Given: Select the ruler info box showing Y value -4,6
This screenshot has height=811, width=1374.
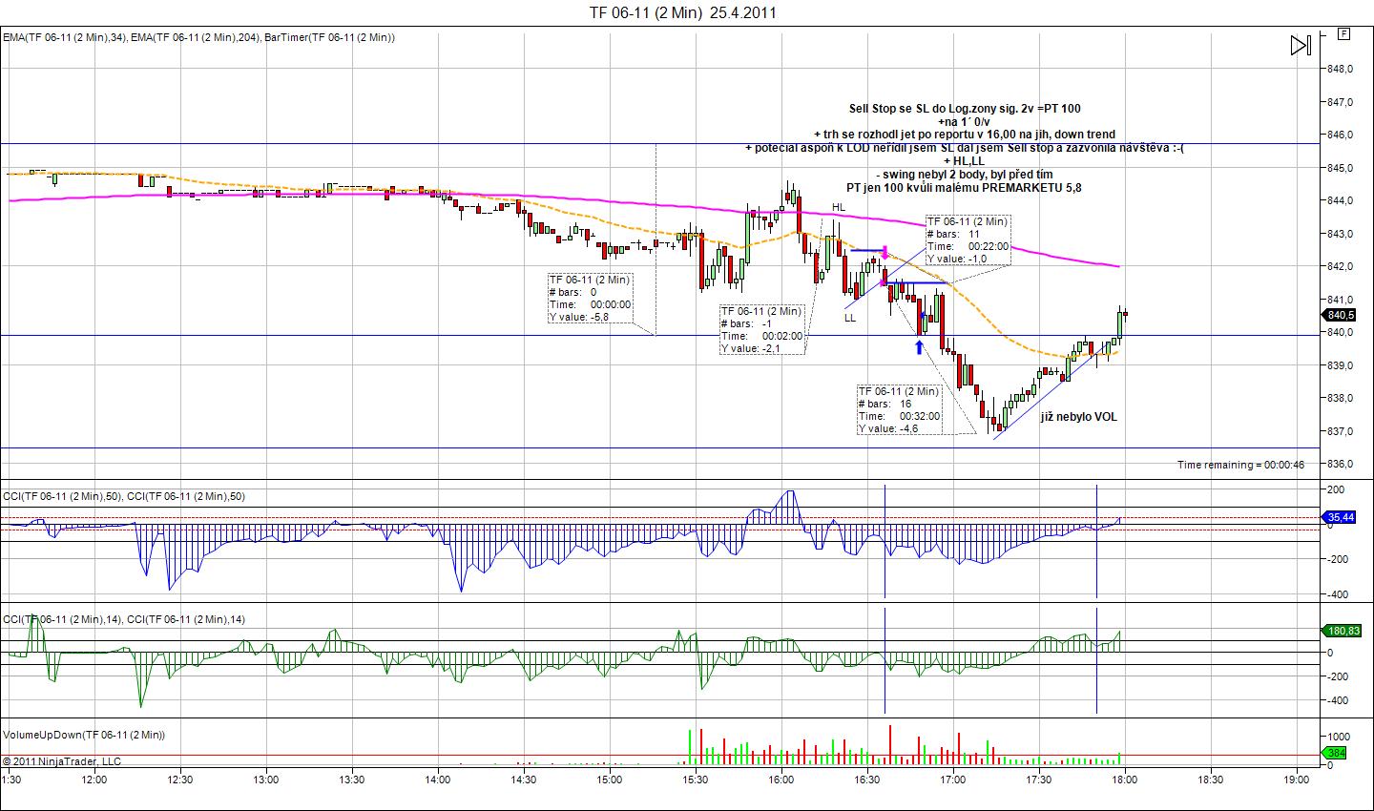Looking at the screenshot, I should pos(899,409).
